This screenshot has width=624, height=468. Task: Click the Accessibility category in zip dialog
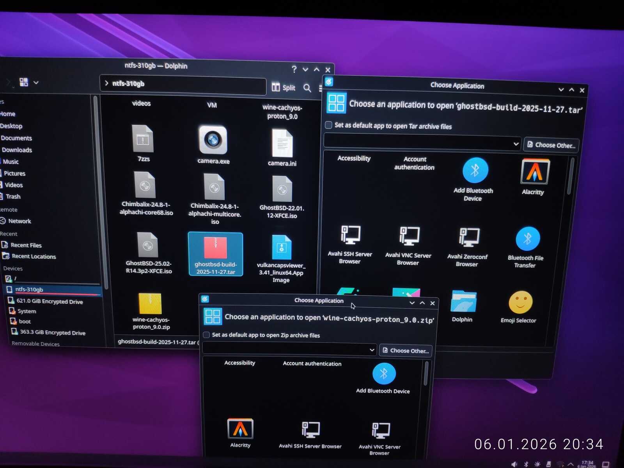pyautogui.click(x=240, y=363)
